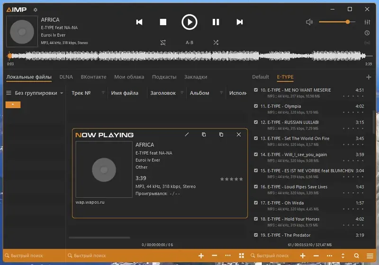Click library Быстрый поиск search field

pyautogui.click(x=131, y=256)
